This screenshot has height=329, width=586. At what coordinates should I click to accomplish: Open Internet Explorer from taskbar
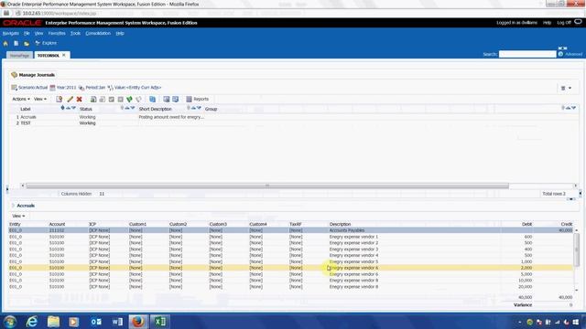coord(32,322)
